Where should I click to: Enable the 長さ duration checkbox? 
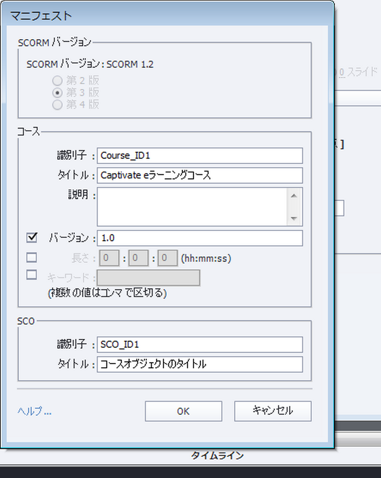tap(32, 257)
